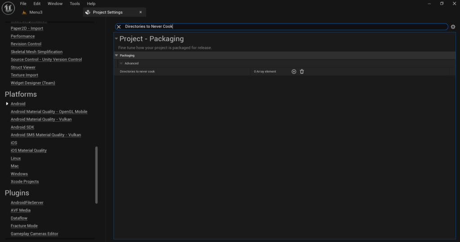Open the File menu
The image size is (460, 242).
[x=23, y=4]
